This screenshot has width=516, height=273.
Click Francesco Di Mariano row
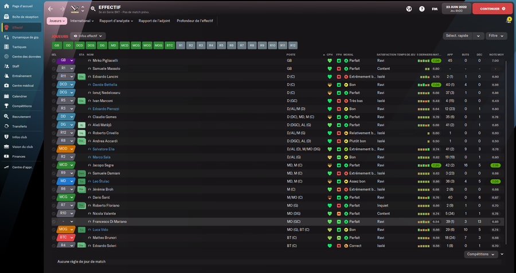[x=277, y=221]
